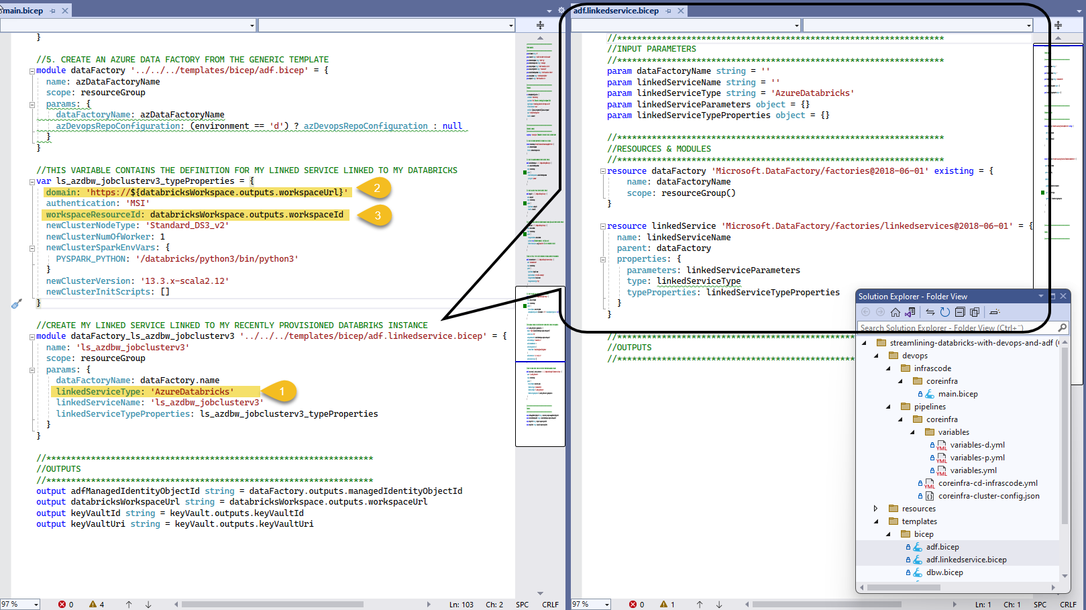Open coreinfra-cluster-config.json in Solution Explorer
This screenshot has width=1086, height=610.
click(988, 496)
